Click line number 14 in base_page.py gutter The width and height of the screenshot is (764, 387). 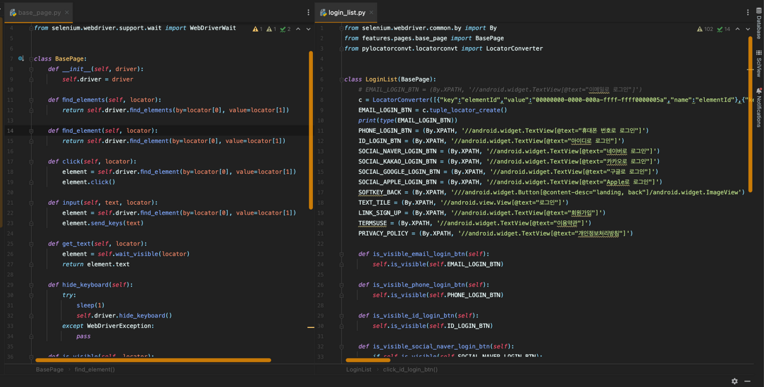(x=11, y=130)
